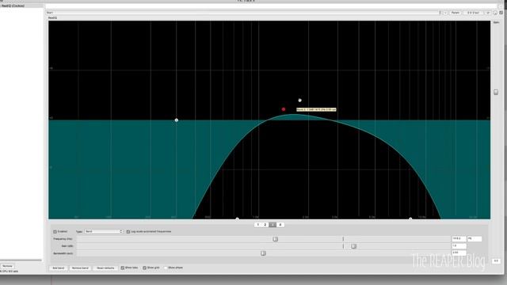
Task: Click the master output Gain fader handle
Action: click(x=496, y=93)
